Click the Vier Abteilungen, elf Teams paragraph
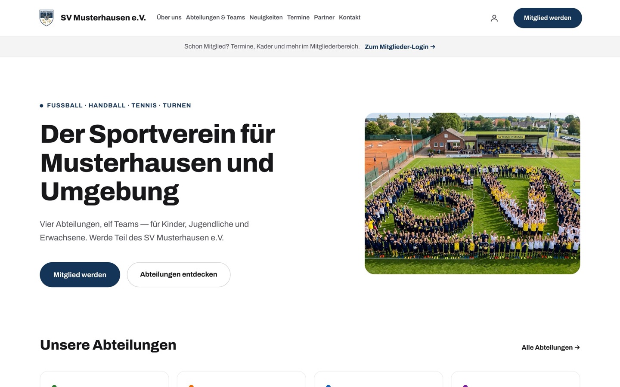620x387 pixels. pyautogui.click(x=144, y=231)
